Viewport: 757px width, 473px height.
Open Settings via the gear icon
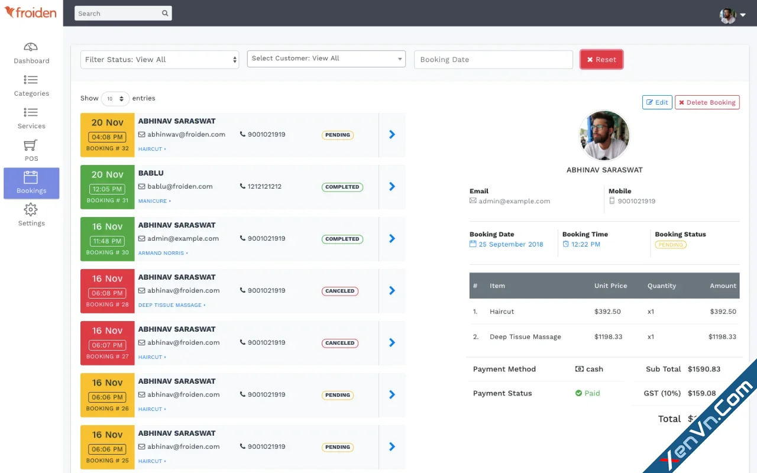[31, 210]
